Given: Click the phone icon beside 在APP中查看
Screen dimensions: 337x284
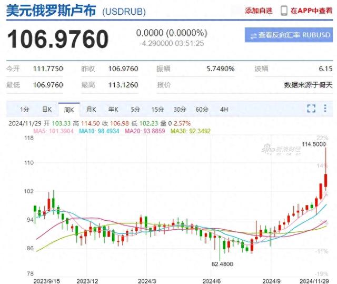Looking at the screenshot, I should 284,11.
